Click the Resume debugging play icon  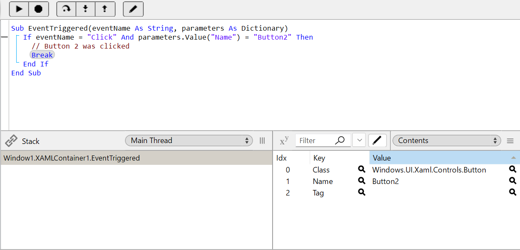coord(19,9)
